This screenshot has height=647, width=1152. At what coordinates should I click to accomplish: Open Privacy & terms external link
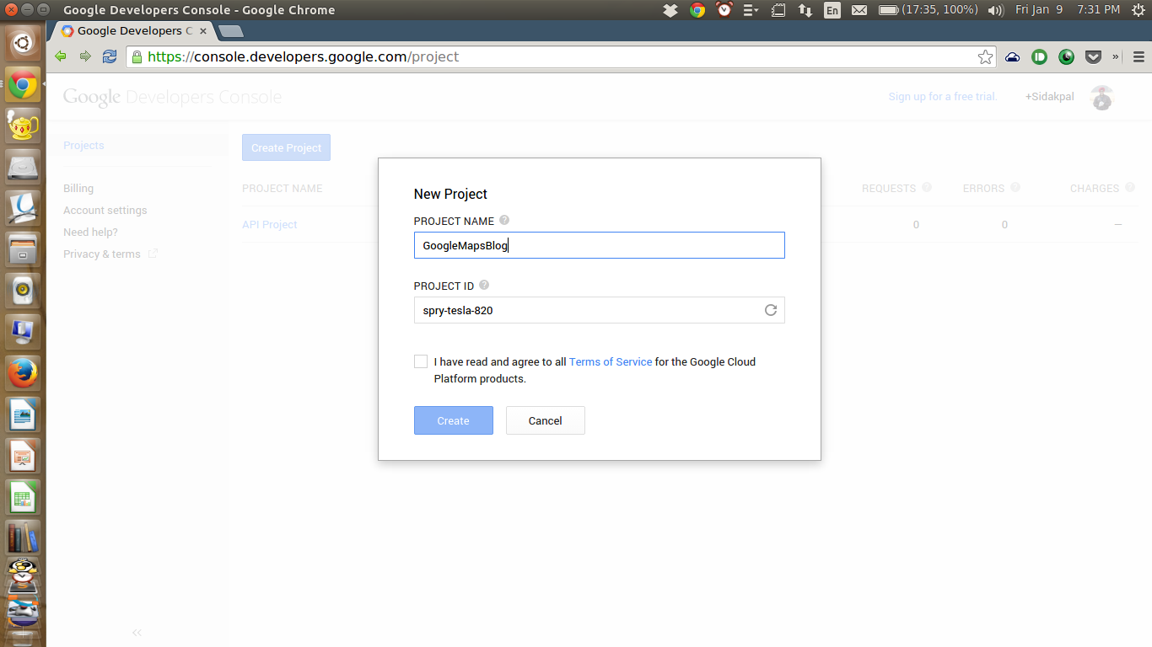point(110,254)
